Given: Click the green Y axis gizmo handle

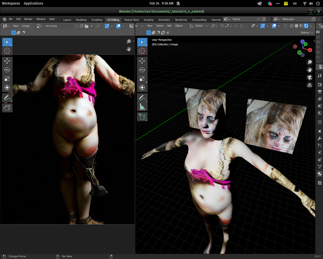Looking at the screenshot, I should [x=306, y=44].
